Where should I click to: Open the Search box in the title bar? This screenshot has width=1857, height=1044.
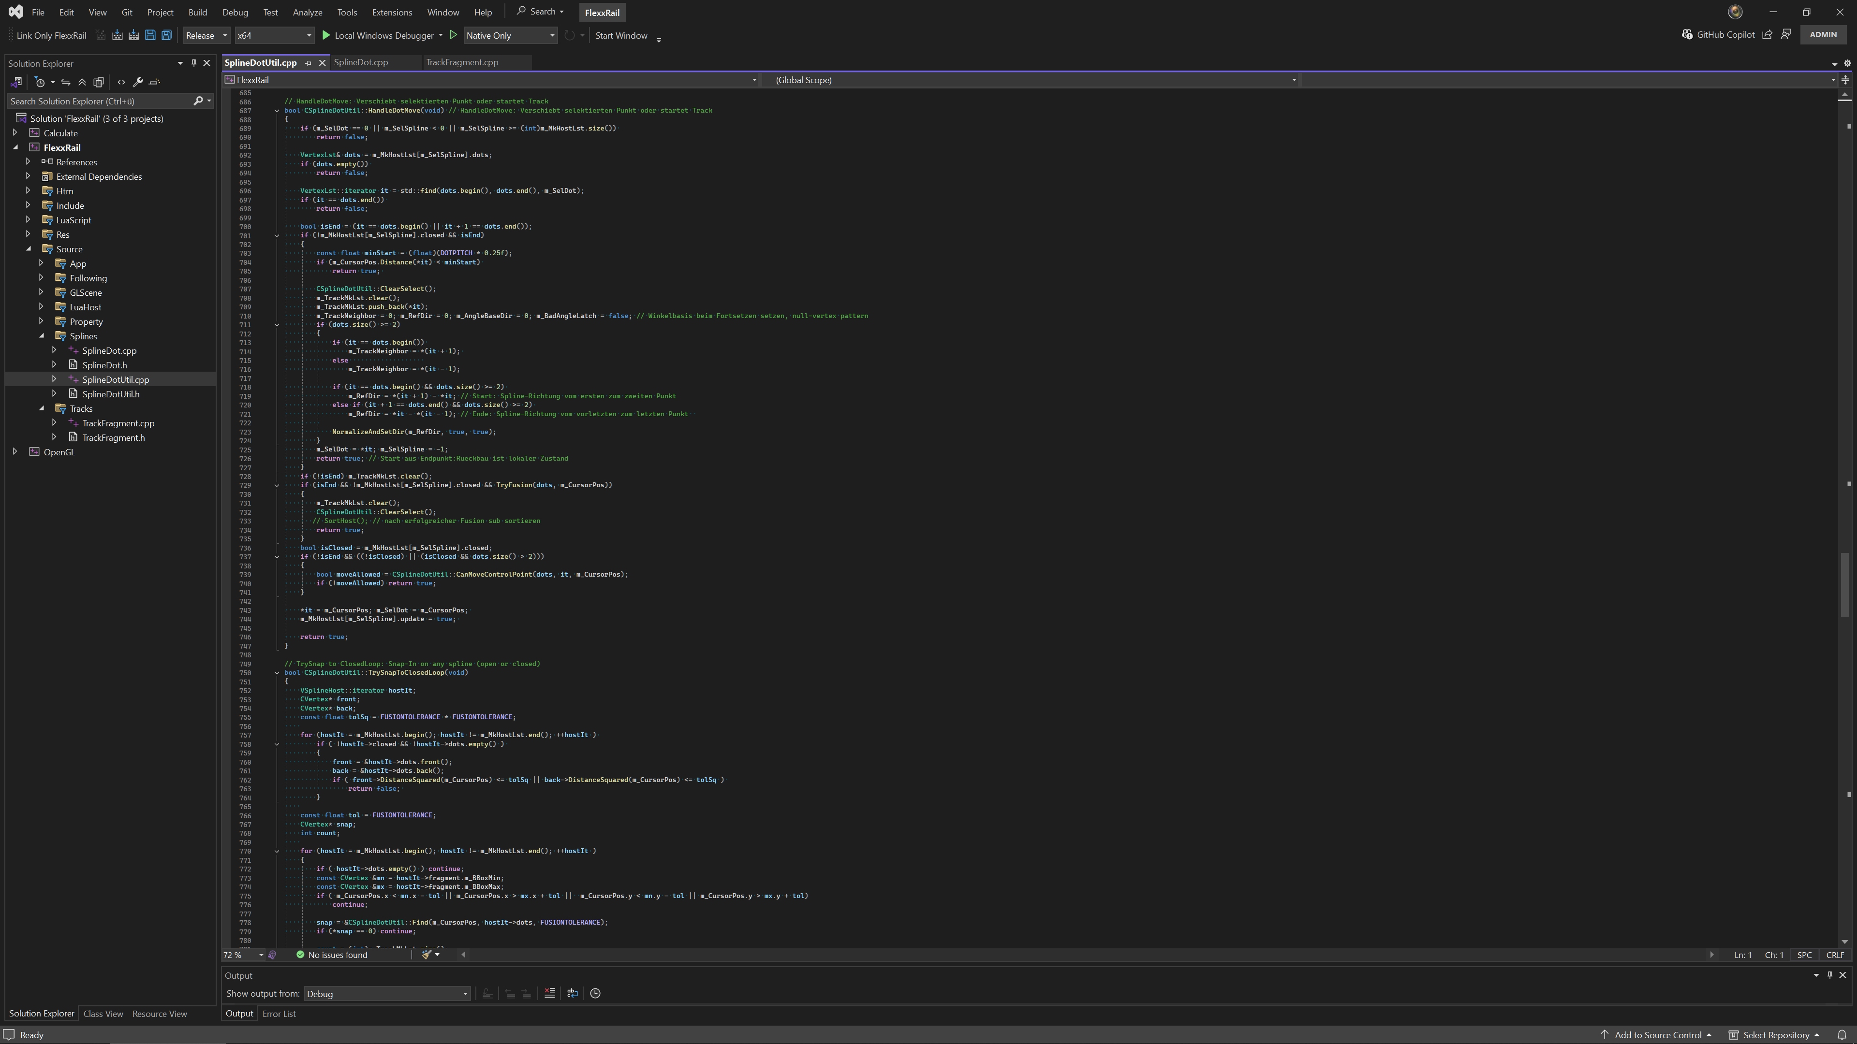point(541,12)
